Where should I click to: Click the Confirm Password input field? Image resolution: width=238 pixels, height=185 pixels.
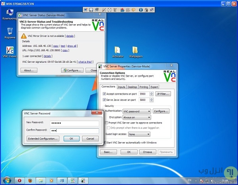(x=75, y=131)
